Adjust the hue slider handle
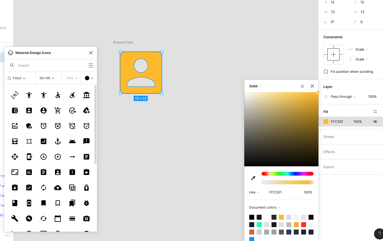 point(270,174)
